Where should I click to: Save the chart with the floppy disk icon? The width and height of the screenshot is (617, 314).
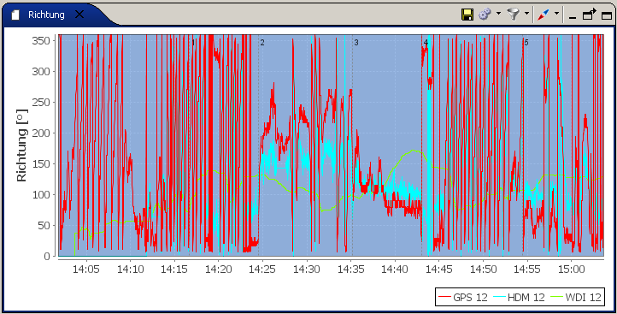tap(467, 15)
